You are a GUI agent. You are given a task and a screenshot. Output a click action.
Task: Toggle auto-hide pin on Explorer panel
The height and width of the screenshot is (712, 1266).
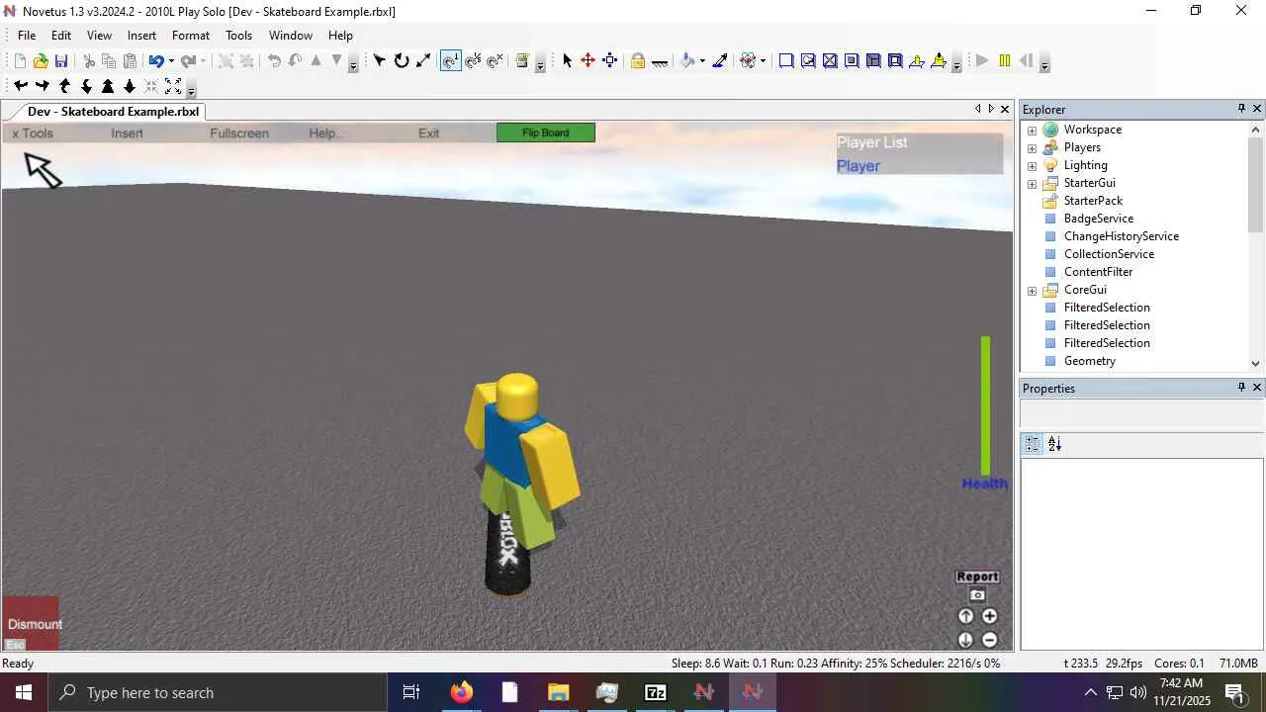point(1241,109)
